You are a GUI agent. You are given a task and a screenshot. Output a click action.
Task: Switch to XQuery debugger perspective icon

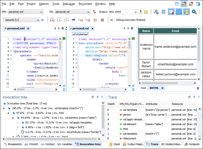point(190,4)
